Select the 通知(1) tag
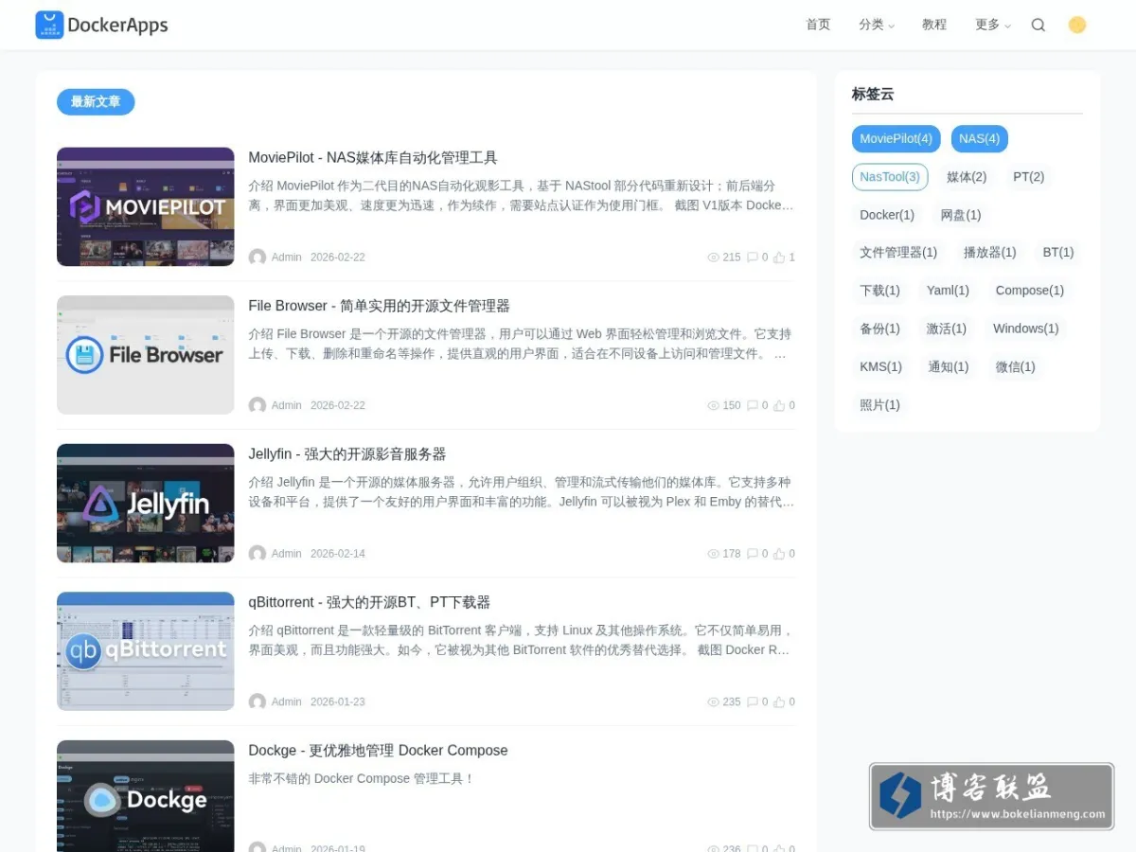This screenshot has width=1136, height=852. coord(949,366)
